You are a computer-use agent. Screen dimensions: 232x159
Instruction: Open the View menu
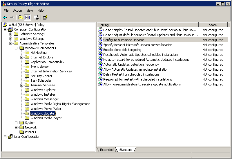coord(30,10)
